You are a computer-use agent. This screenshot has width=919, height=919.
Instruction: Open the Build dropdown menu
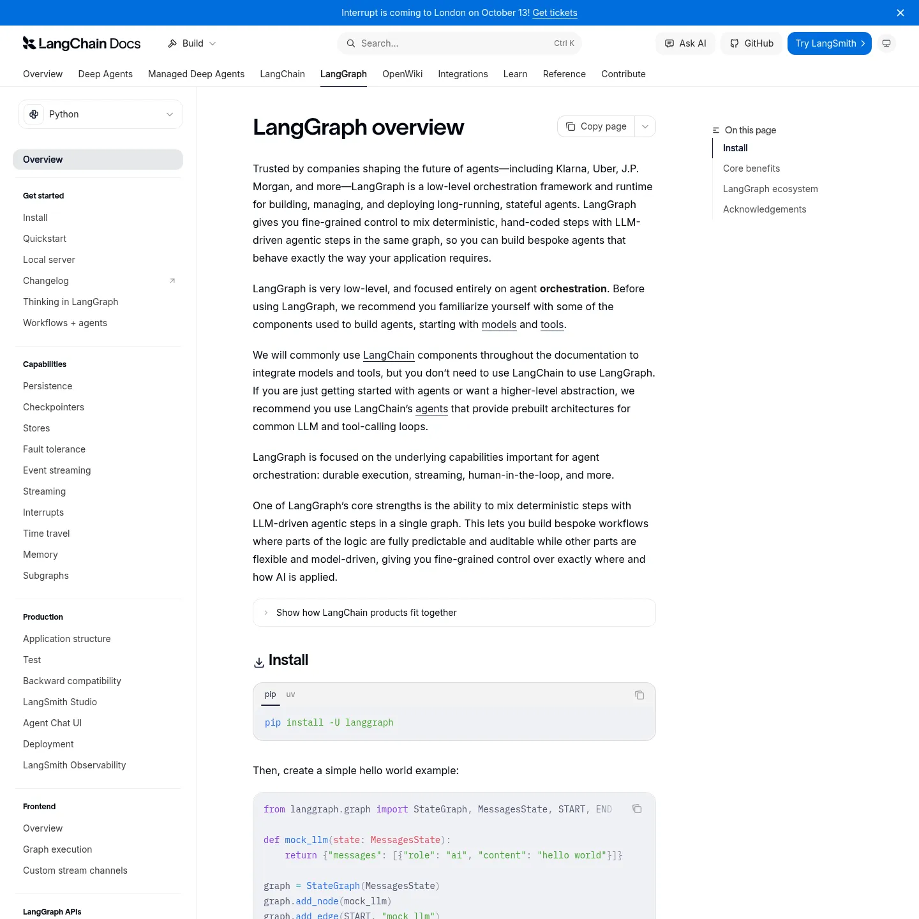point(192,43)
